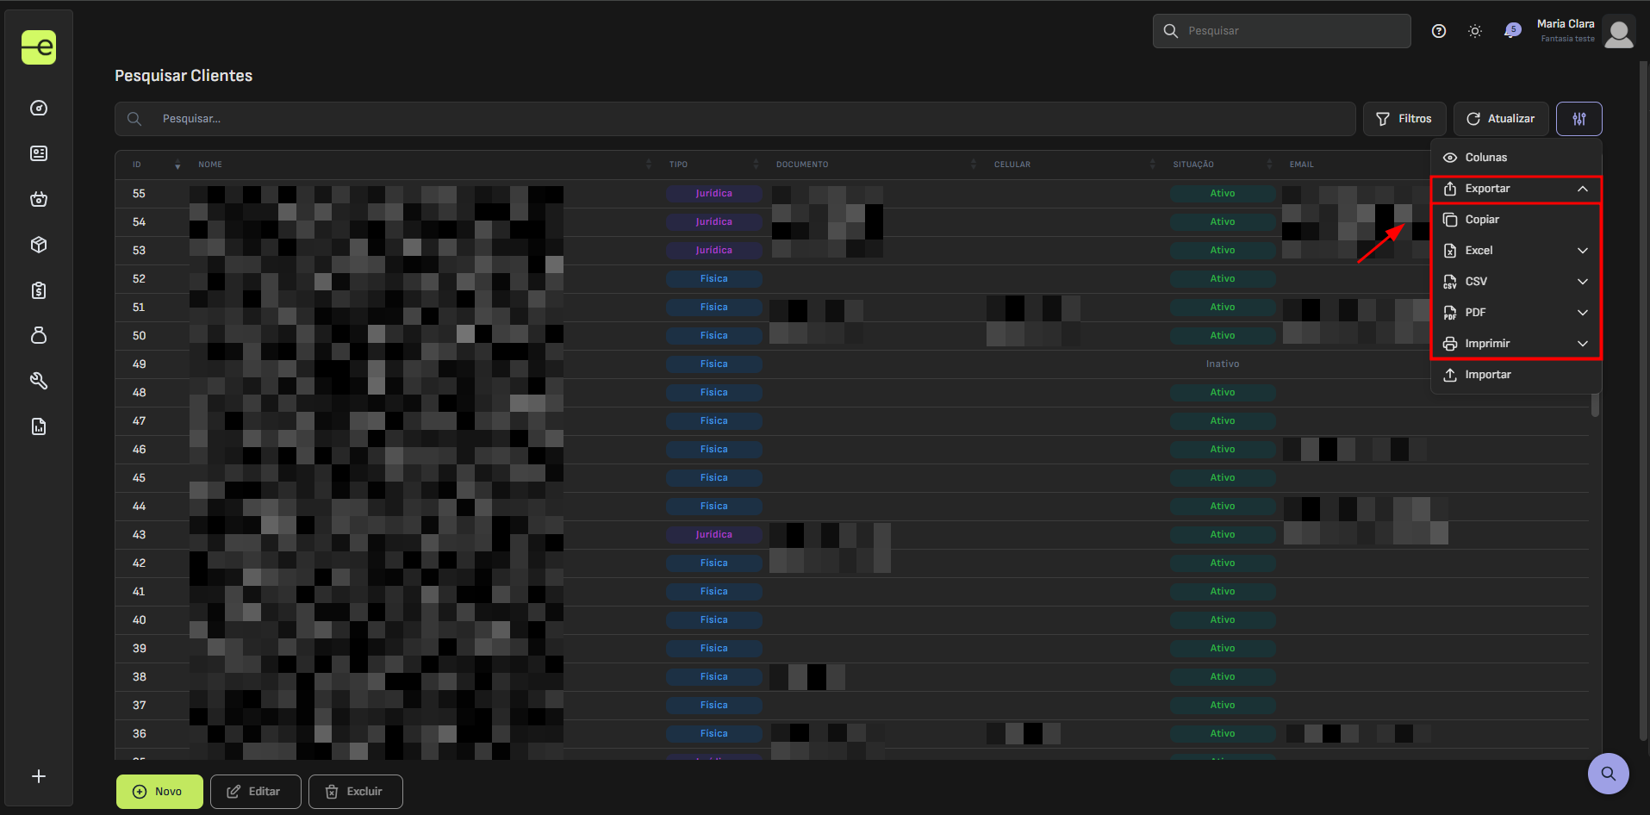Click the Pesquisar Clientes page title
Image resolution: width=1650 pixels, height=815 pixels.
[184, 76]
